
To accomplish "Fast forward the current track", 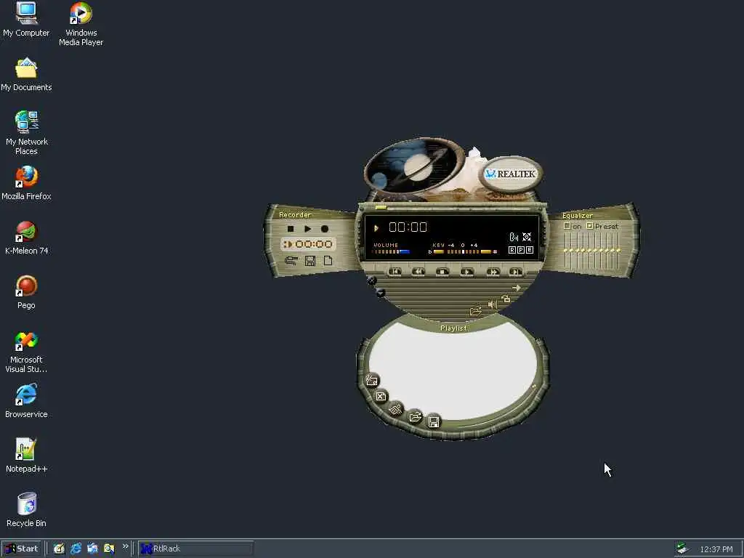I will (493, 272).
